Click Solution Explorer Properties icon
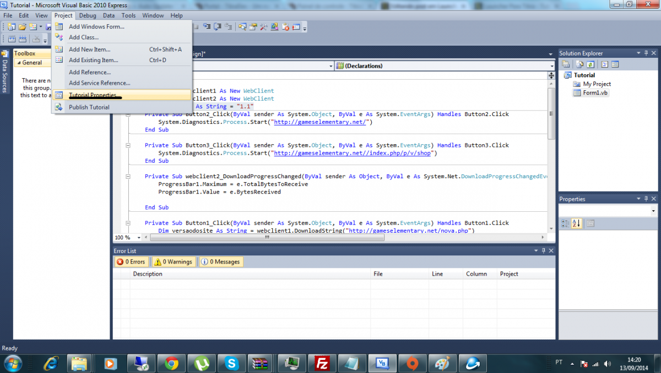Screen dimensions: 661x373 point(566,64)
